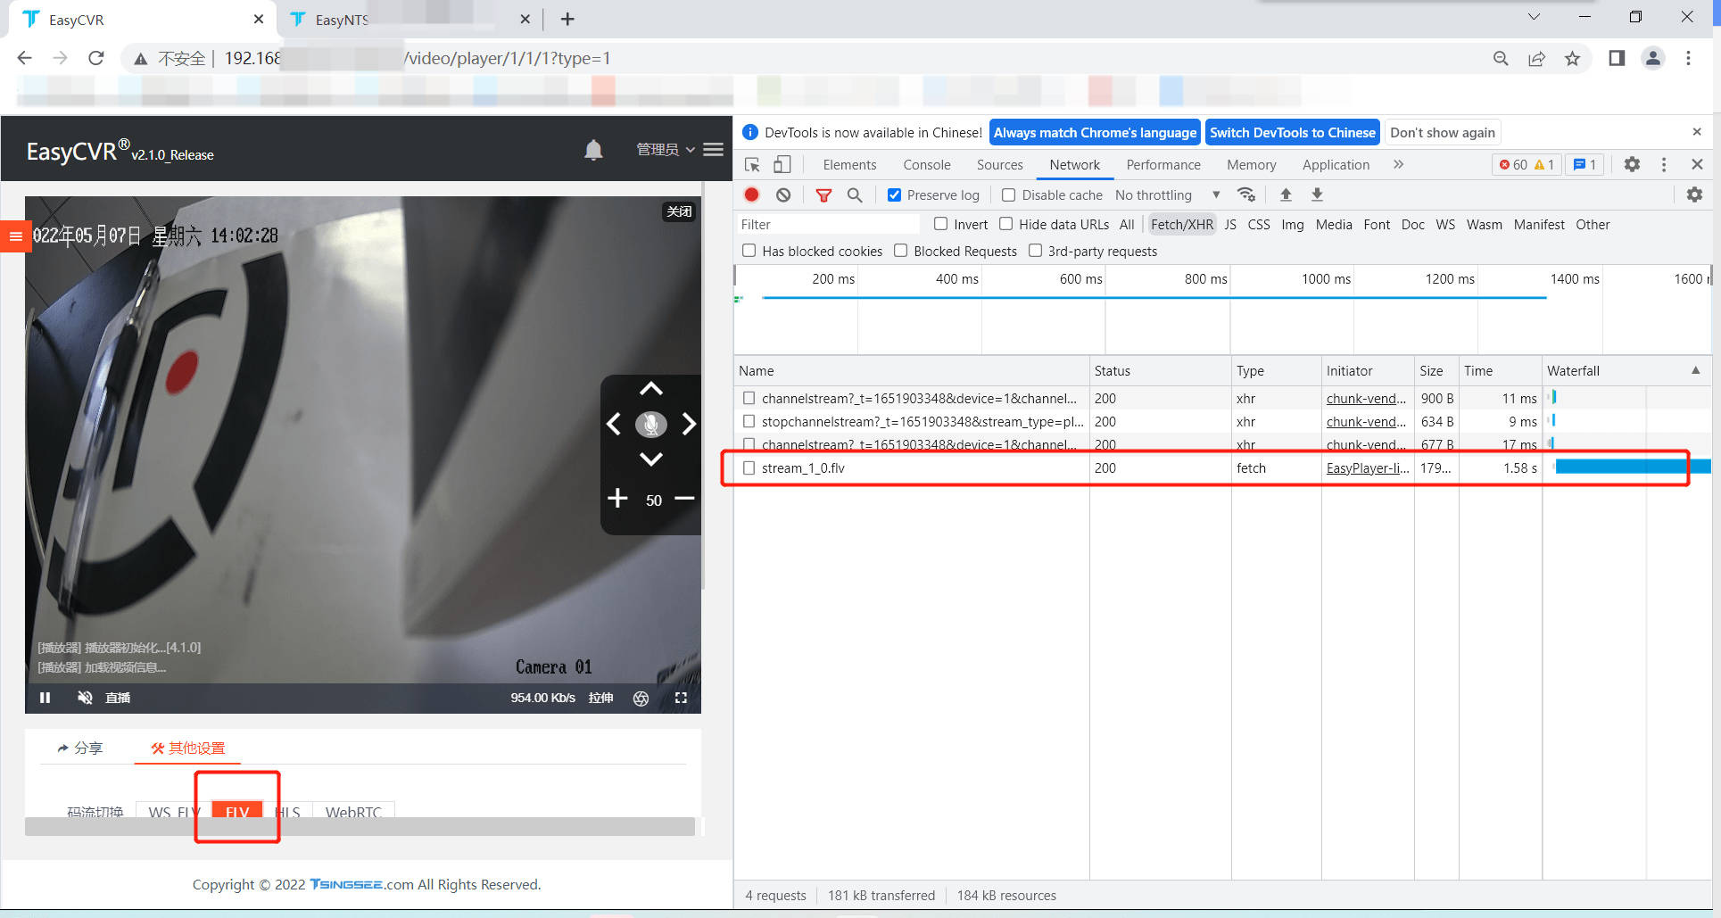Enter fullscreen video mode
The width and height of the screenshot is (1721, 918).
[x=681, y=699]
